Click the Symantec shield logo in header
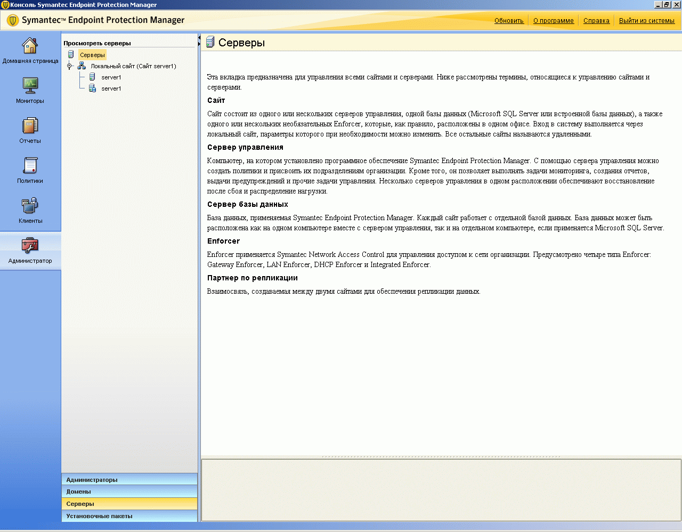Screen dimensions: 682x532 13,20
